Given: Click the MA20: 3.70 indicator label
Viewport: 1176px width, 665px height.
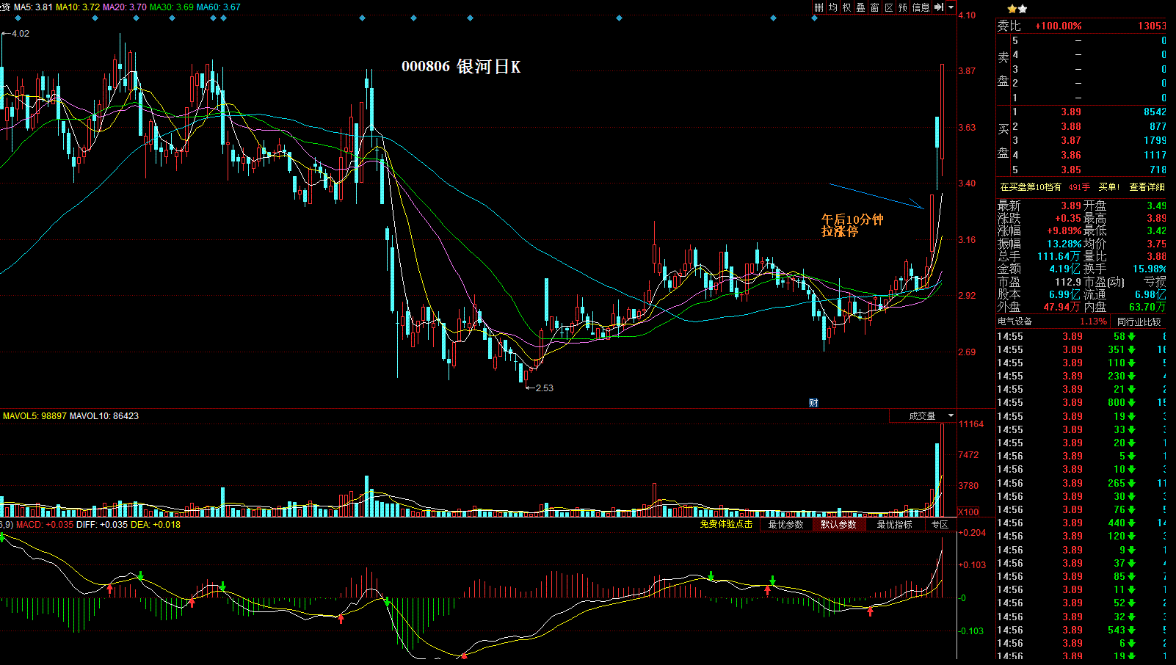Looking at the screenshot, I should pyautogui.click(x=125, y=7).
